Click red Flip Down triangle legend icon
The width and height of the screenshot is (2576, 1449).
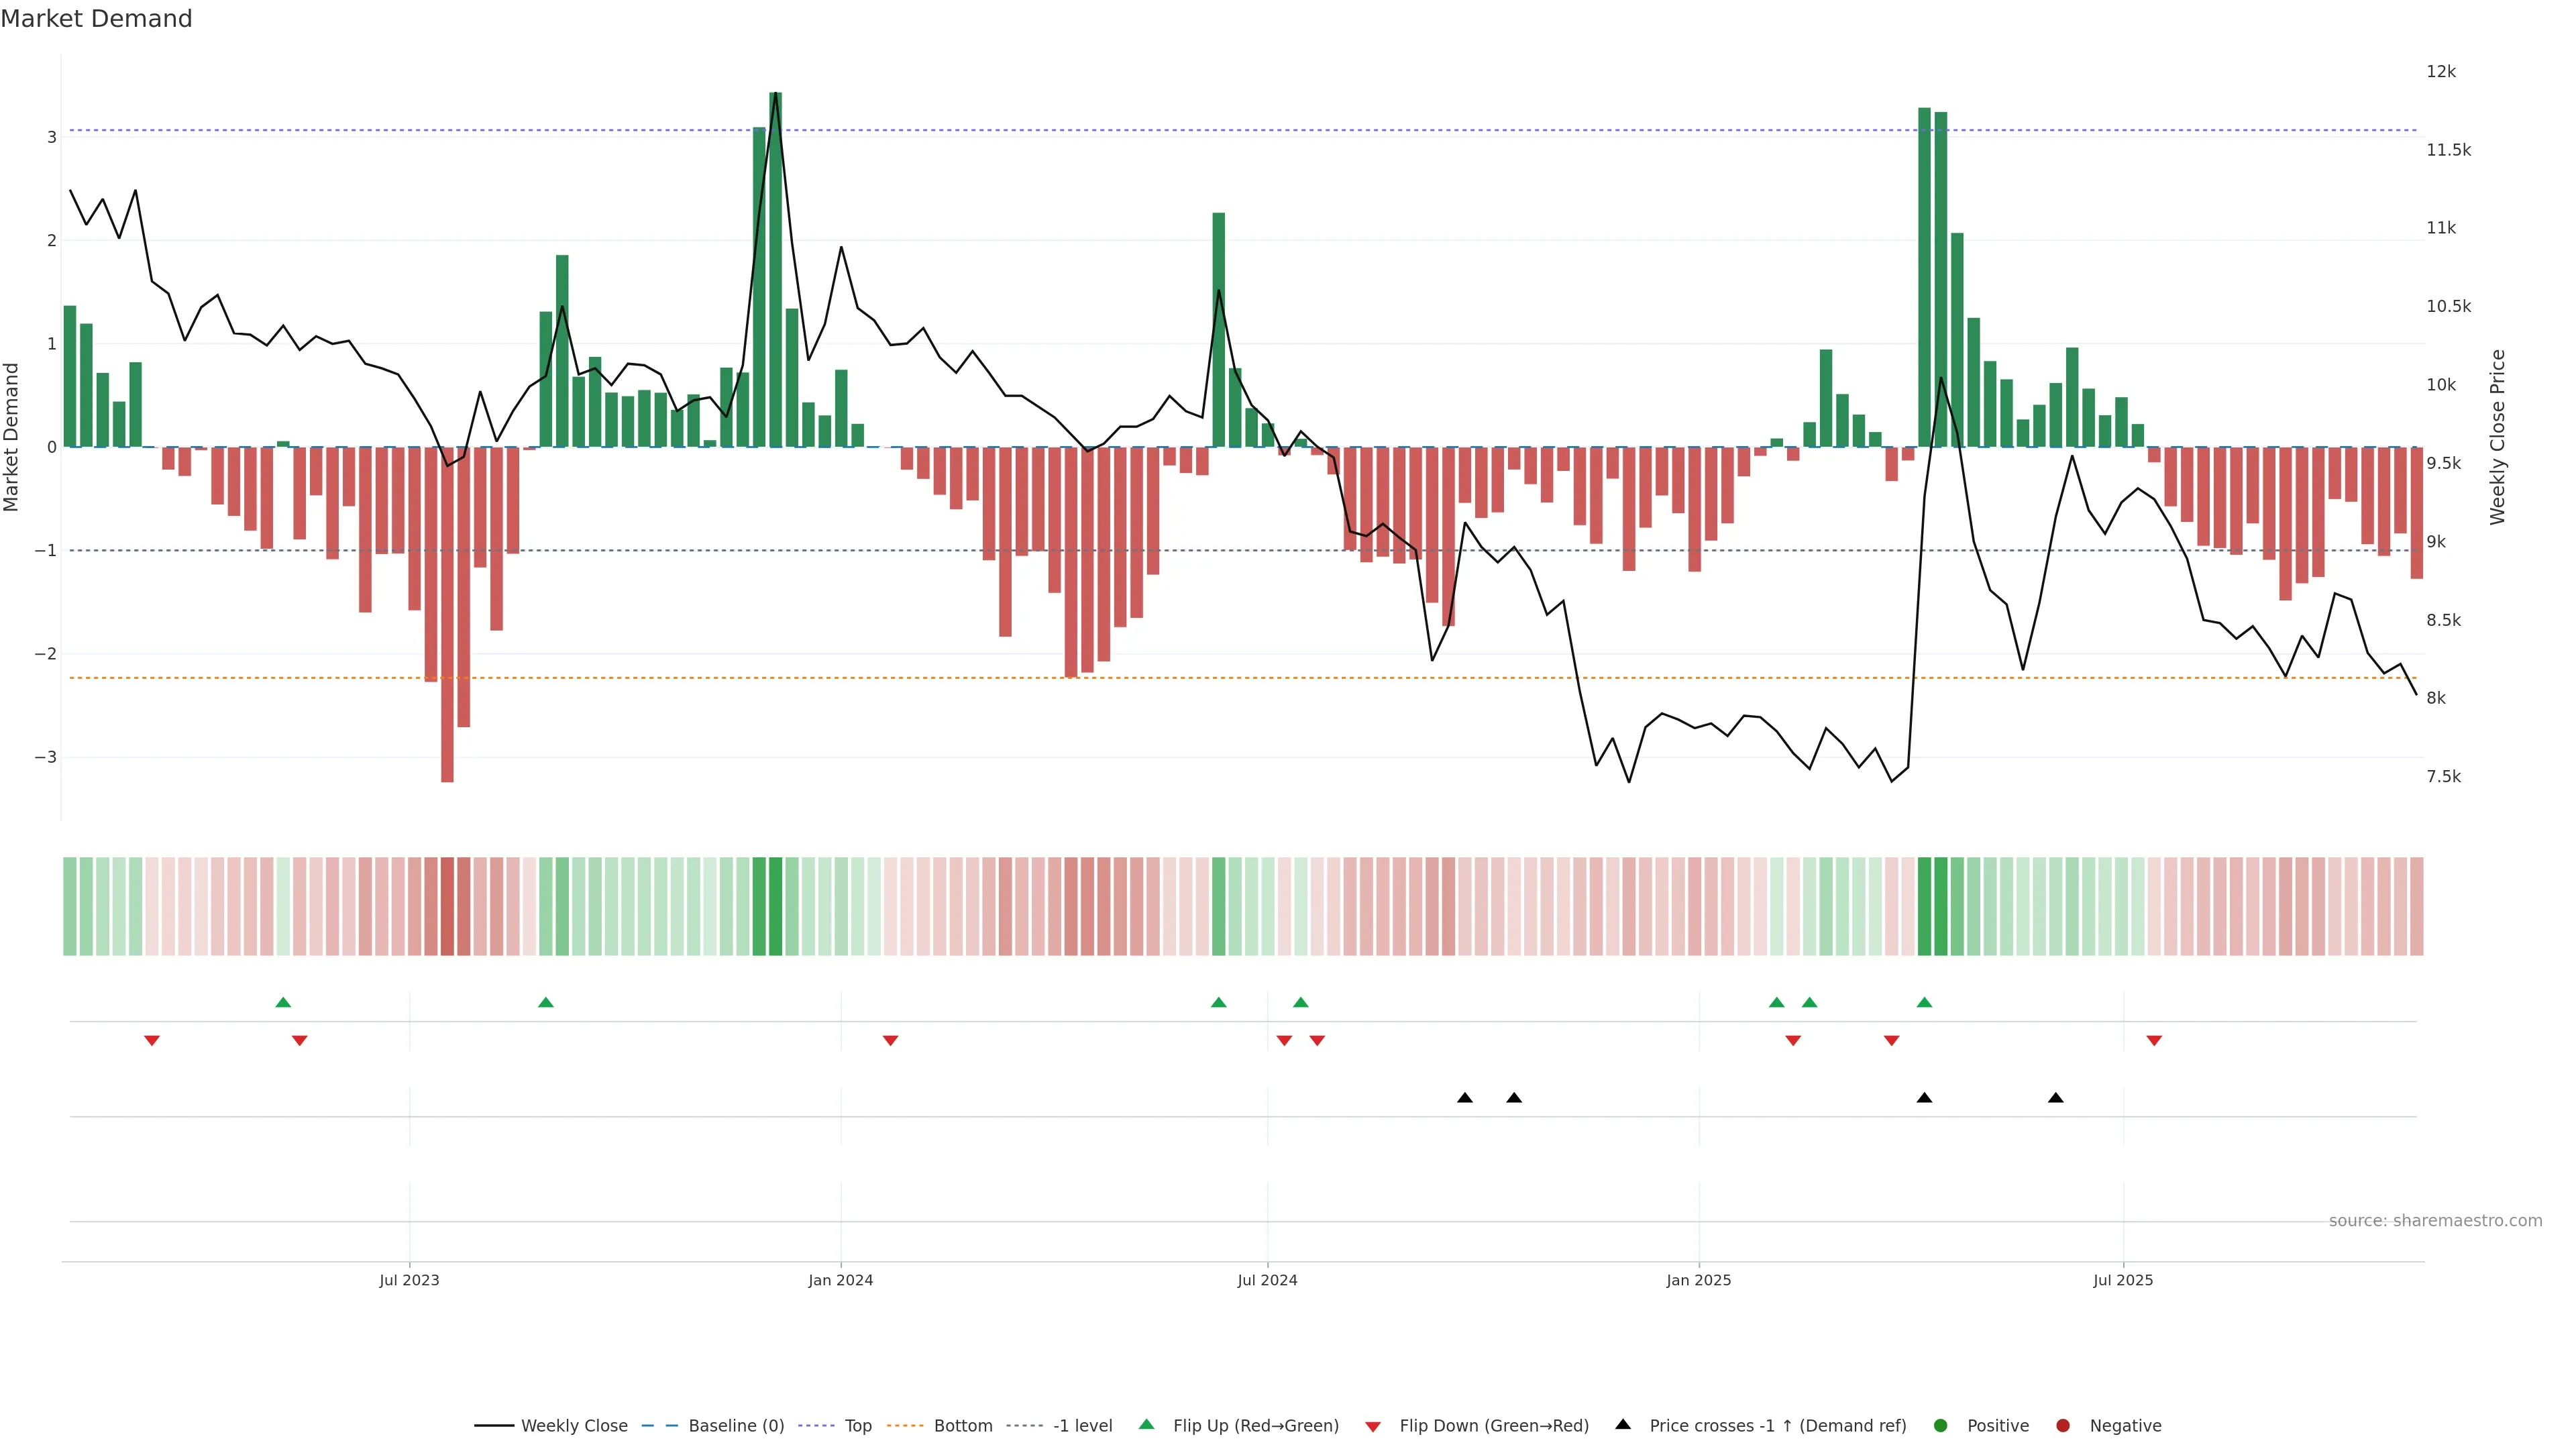pyautogui.click(x=1373, y=1427)
